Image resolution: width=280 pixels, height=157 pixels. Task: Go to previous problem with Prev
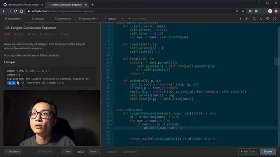click(x=67, y=151)
